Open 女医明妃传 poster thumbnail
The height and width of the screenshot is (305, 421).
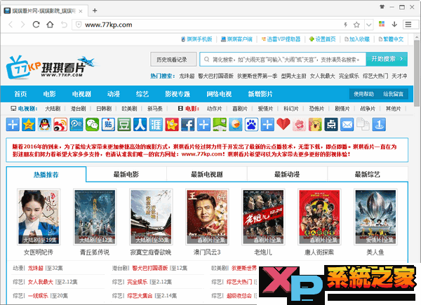click(39, 217)
